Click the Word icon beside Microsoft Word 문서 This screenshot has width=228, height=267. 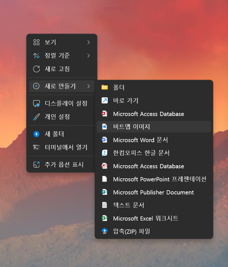pos(104,140)
